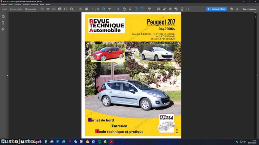Viewport: 259px width, 145px height.
Task: Open the find text magnifier
Action: click(72, 9)
